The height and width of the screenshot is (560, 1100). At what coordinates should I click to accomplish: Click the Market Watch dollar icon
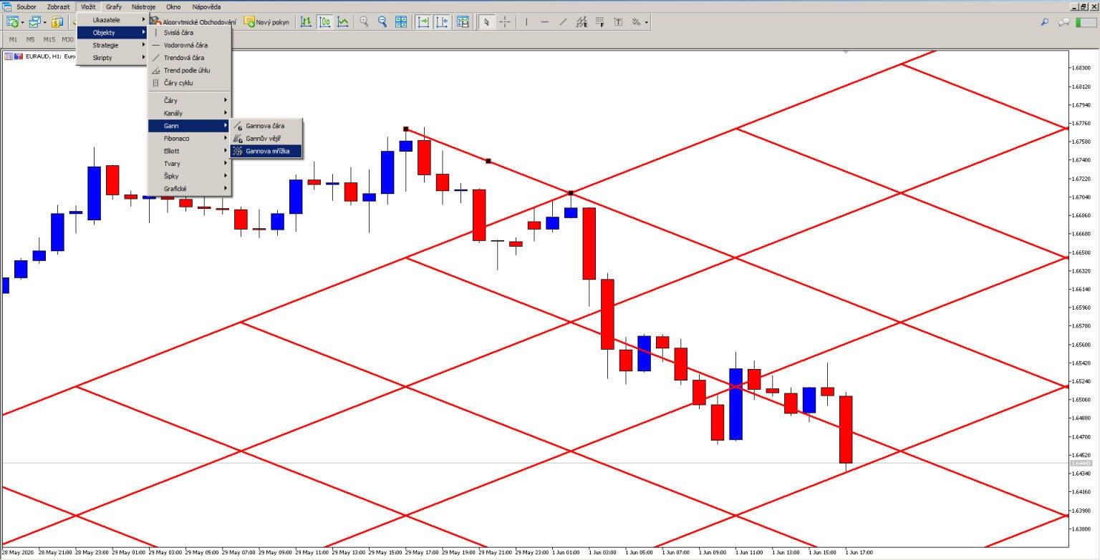click(x=57, y=22)
